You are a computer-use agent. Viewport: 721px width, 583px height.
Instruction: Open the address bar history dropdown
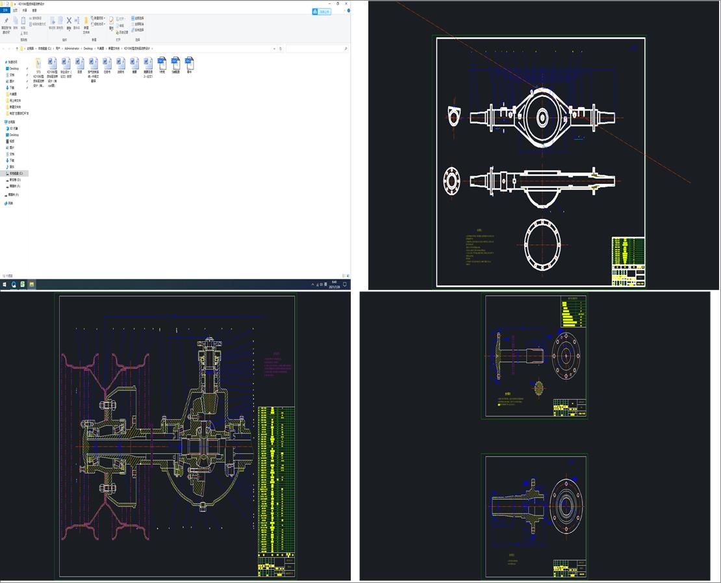[275, 48]
